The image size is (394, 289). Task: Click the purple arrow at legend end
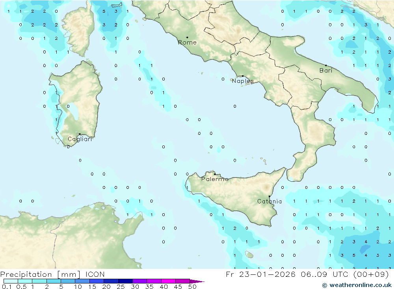click(197, 281)
